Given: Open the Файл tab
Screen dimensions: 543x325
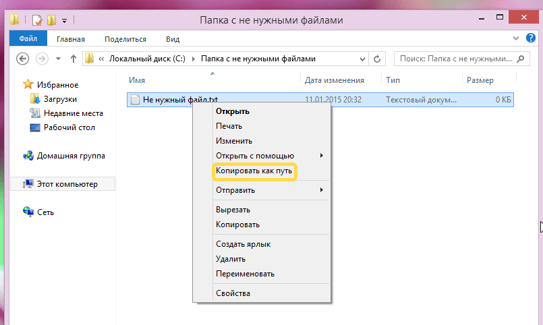Looking at the screenshot, I should click(x=28, y=40).
